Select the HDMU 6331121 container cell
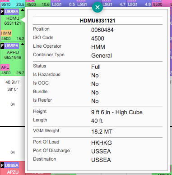172x175 pixels. coord(13,25)
